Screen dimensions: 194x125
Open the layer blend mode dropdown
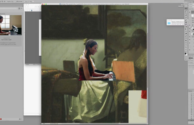[x=191, y=7]
